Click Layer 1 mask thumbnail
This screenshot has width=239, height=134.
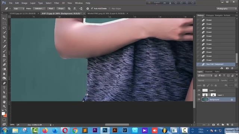(x=213, y=95)
